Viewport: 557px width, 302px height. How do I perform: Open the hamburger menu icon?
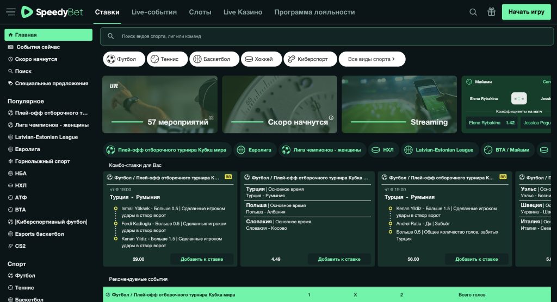[10, 12]
